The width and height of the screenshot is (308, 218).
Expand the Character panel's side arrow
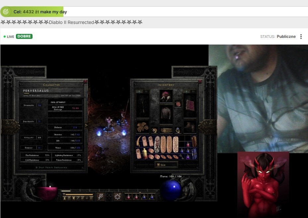86,125
